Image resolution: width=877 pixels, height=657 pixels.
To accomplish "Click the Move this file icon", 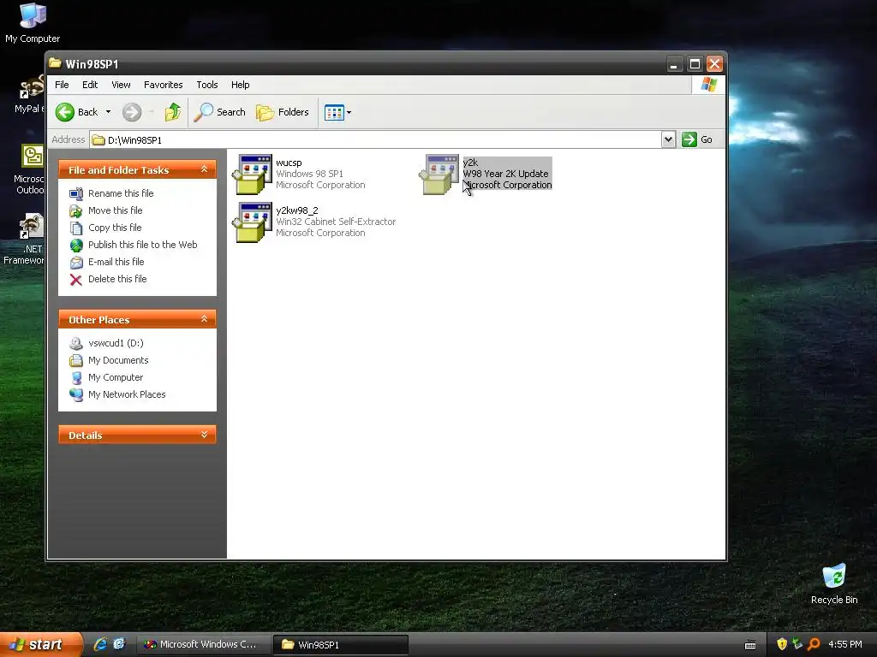I will tap(76, 211).
